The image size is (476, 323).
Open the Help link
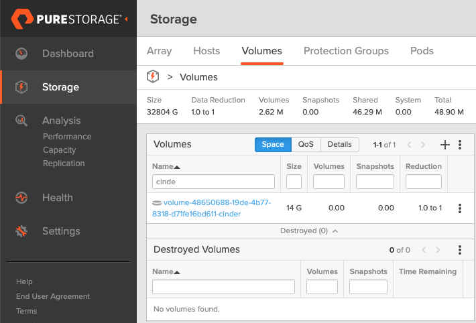tap(24, 281)
